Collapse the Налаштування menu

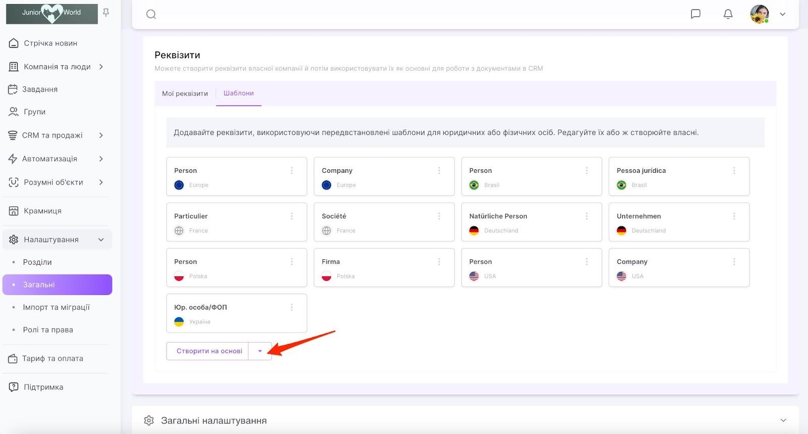101,239
